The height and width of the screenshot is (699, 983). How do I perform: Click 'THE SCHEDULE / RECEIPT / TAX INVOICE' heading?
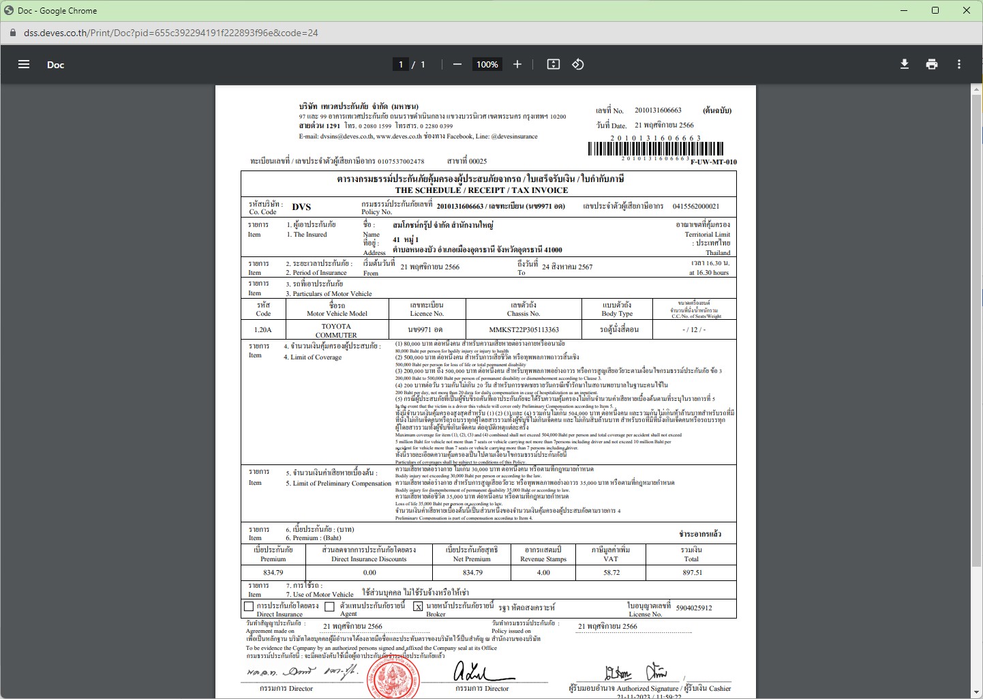click(x=481, y=190)
